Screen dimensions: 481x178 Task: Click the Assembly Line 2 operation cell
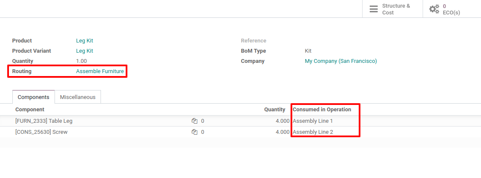pyautogui.click(x=313, y=132)
